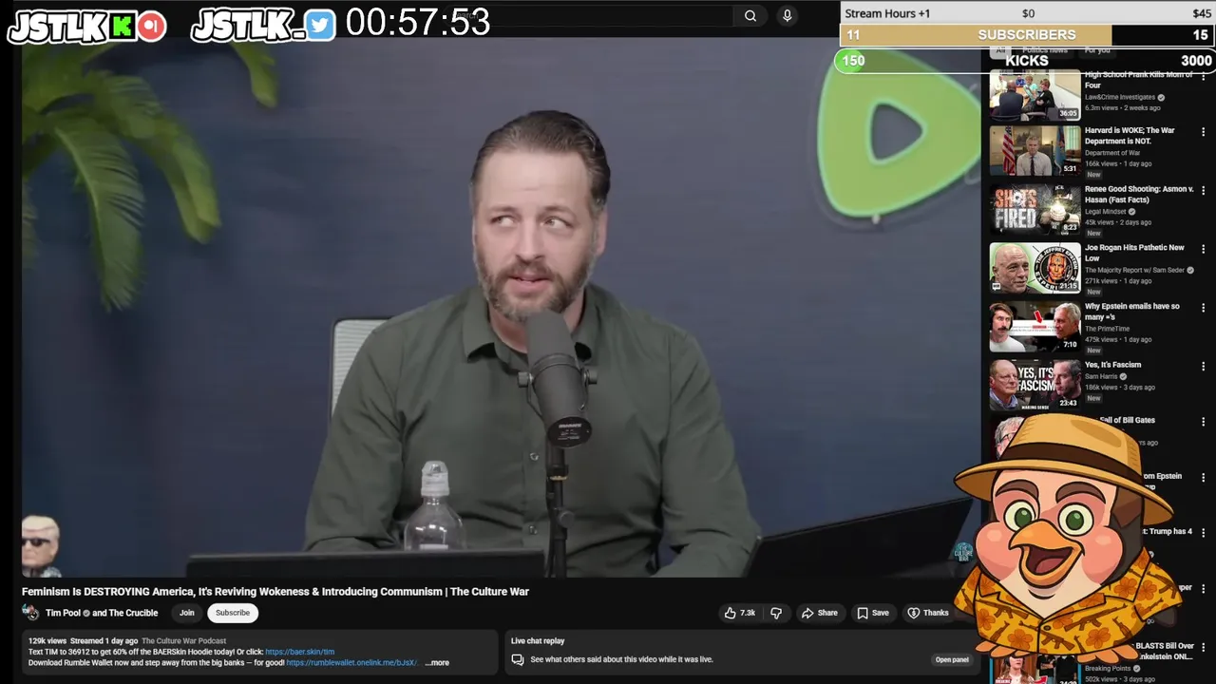
Task: Click the SUBSCRIBERS goal progress bar
Action: pos(1027,35)
